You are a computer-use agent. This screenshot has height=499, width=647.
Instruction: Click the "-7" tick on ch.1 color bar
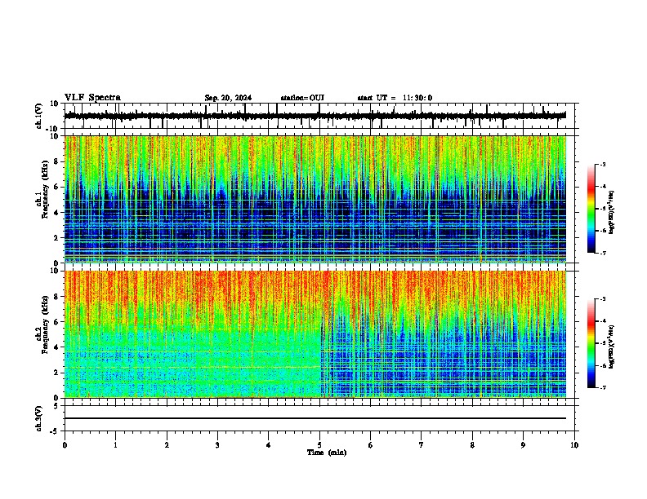(602, 254)
